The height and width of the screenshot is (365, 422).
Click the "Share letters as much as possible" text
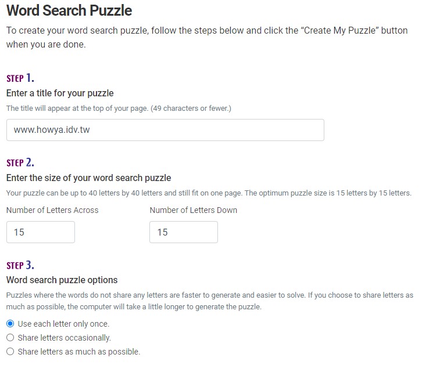click(79, 352)
